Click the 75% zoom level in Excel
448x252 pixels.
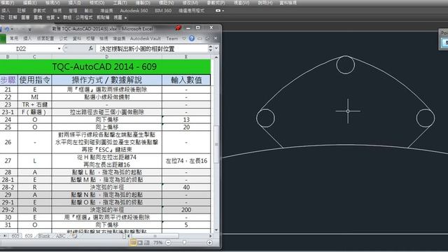(157, 243)
